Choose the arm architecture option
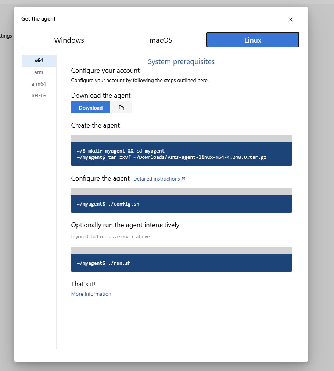The height and width of the screenshot is (371, 334). (39, 72)
